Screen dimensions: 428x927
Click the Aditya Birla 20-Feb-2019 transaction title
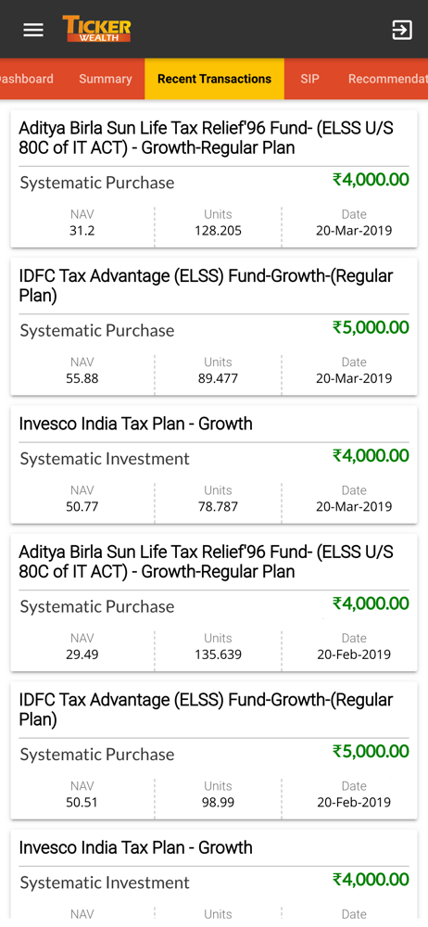pos(206,562)
